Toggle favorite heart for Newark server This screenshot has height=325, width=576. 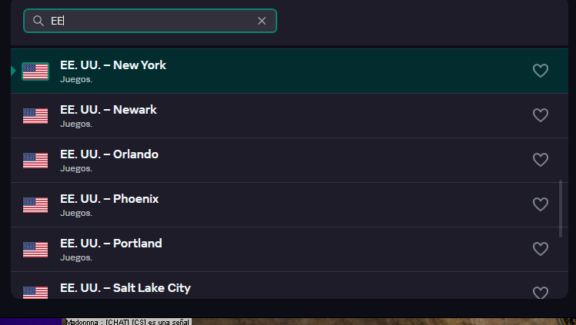tap(541, 115)
